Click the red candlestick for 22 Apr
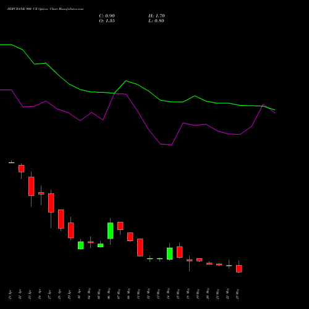This screenshot has width=309, height=309. click(22, 169)
